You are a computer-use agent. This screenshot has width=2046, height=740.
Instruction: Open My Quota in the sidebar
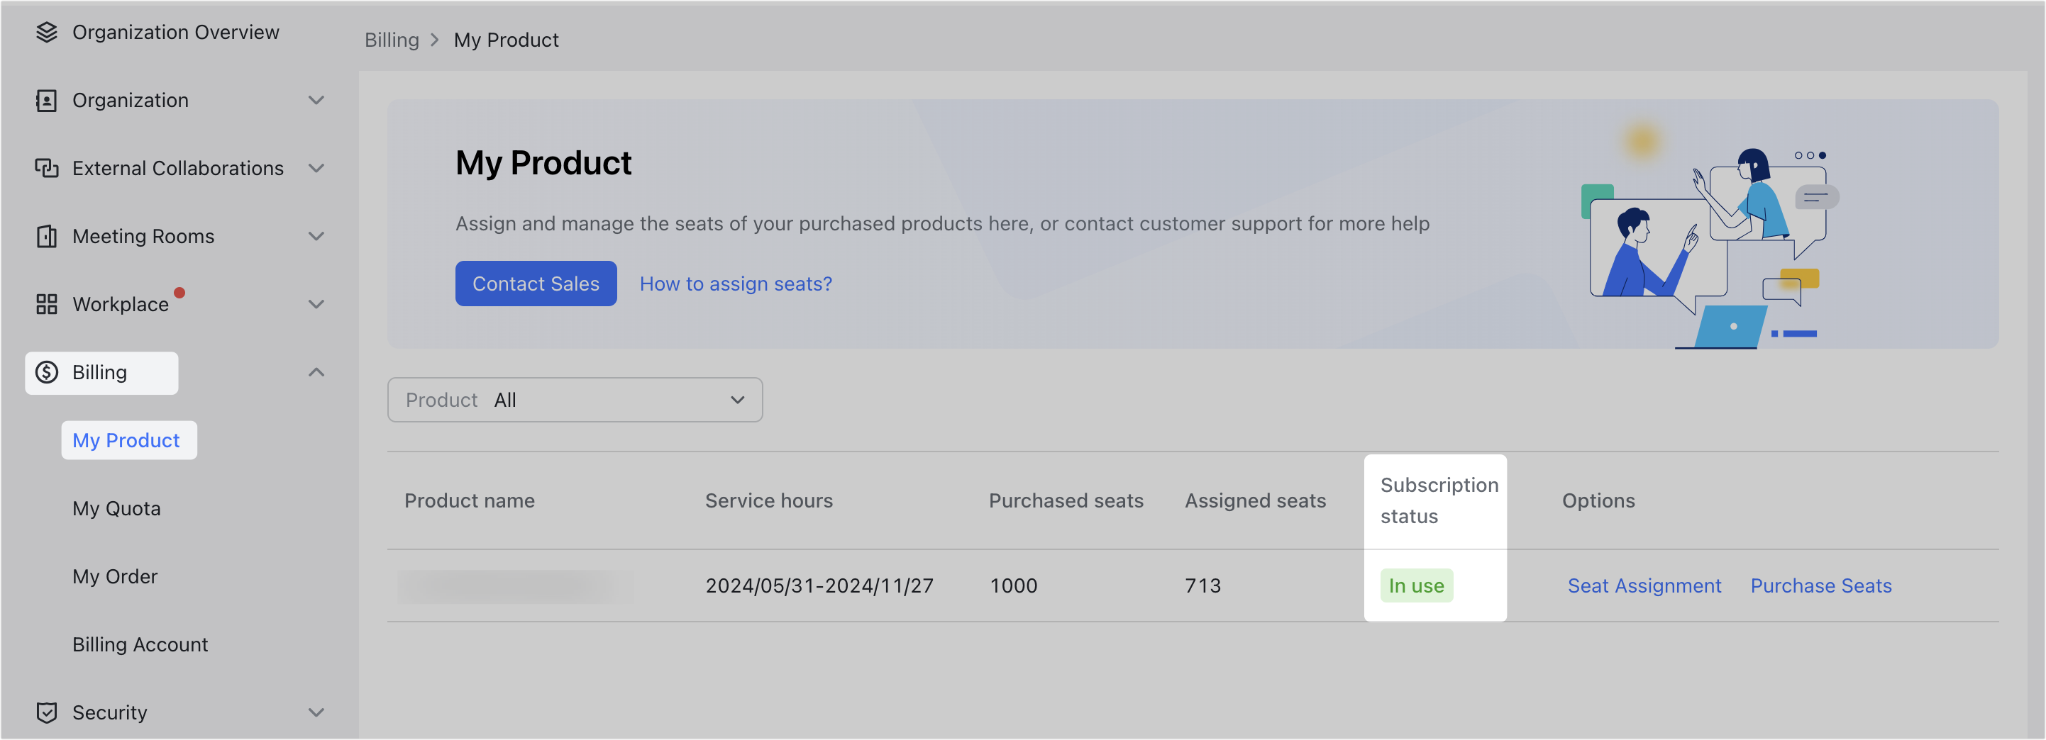(117, 508)
